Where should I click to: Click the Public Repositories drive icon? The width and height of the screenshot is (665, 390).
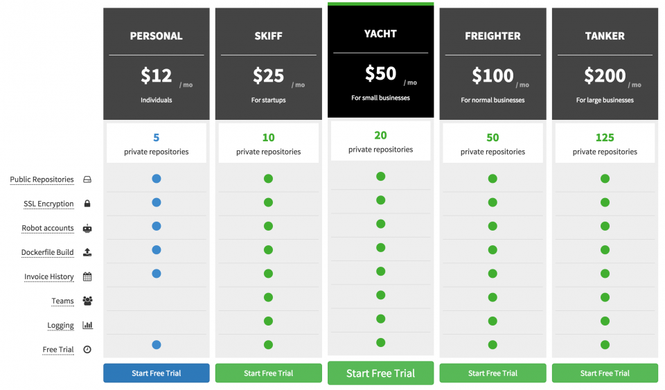pyautogui.click(x=87, y=179)
